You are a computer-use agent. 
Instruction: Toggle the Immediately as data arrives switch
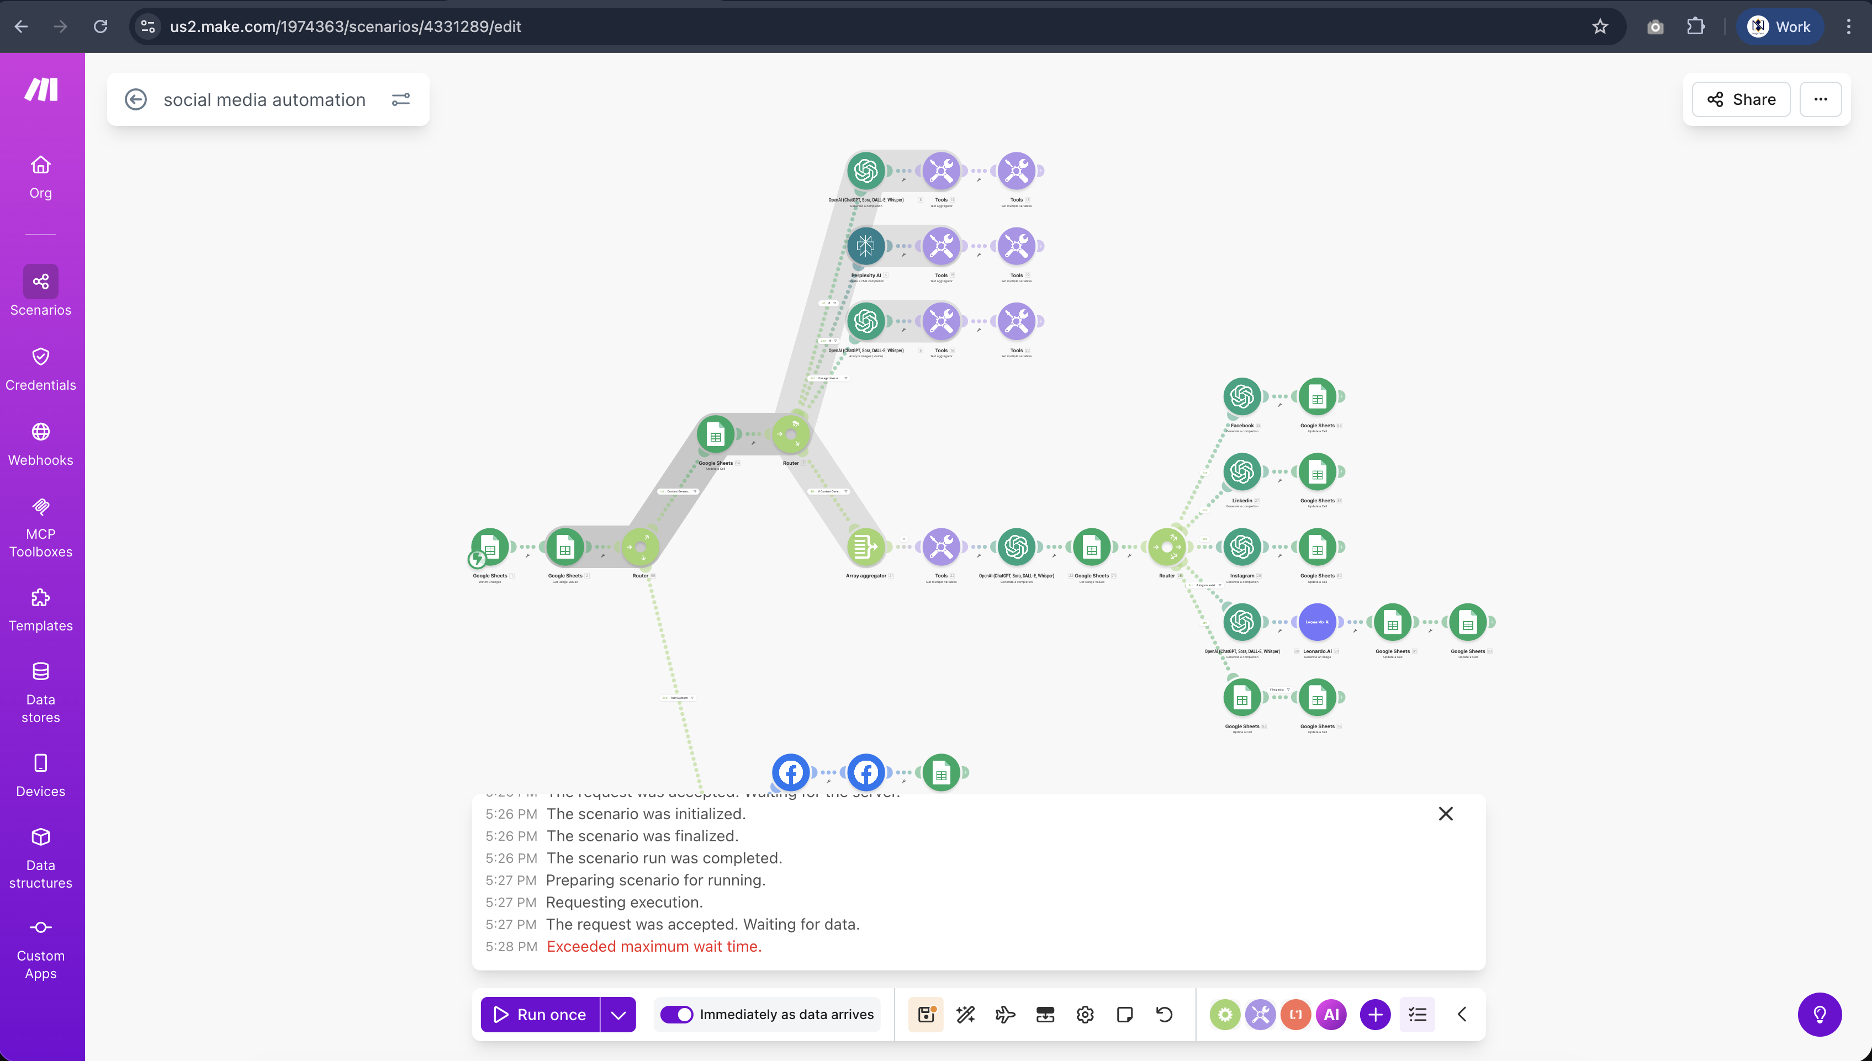pos(677,1015)
